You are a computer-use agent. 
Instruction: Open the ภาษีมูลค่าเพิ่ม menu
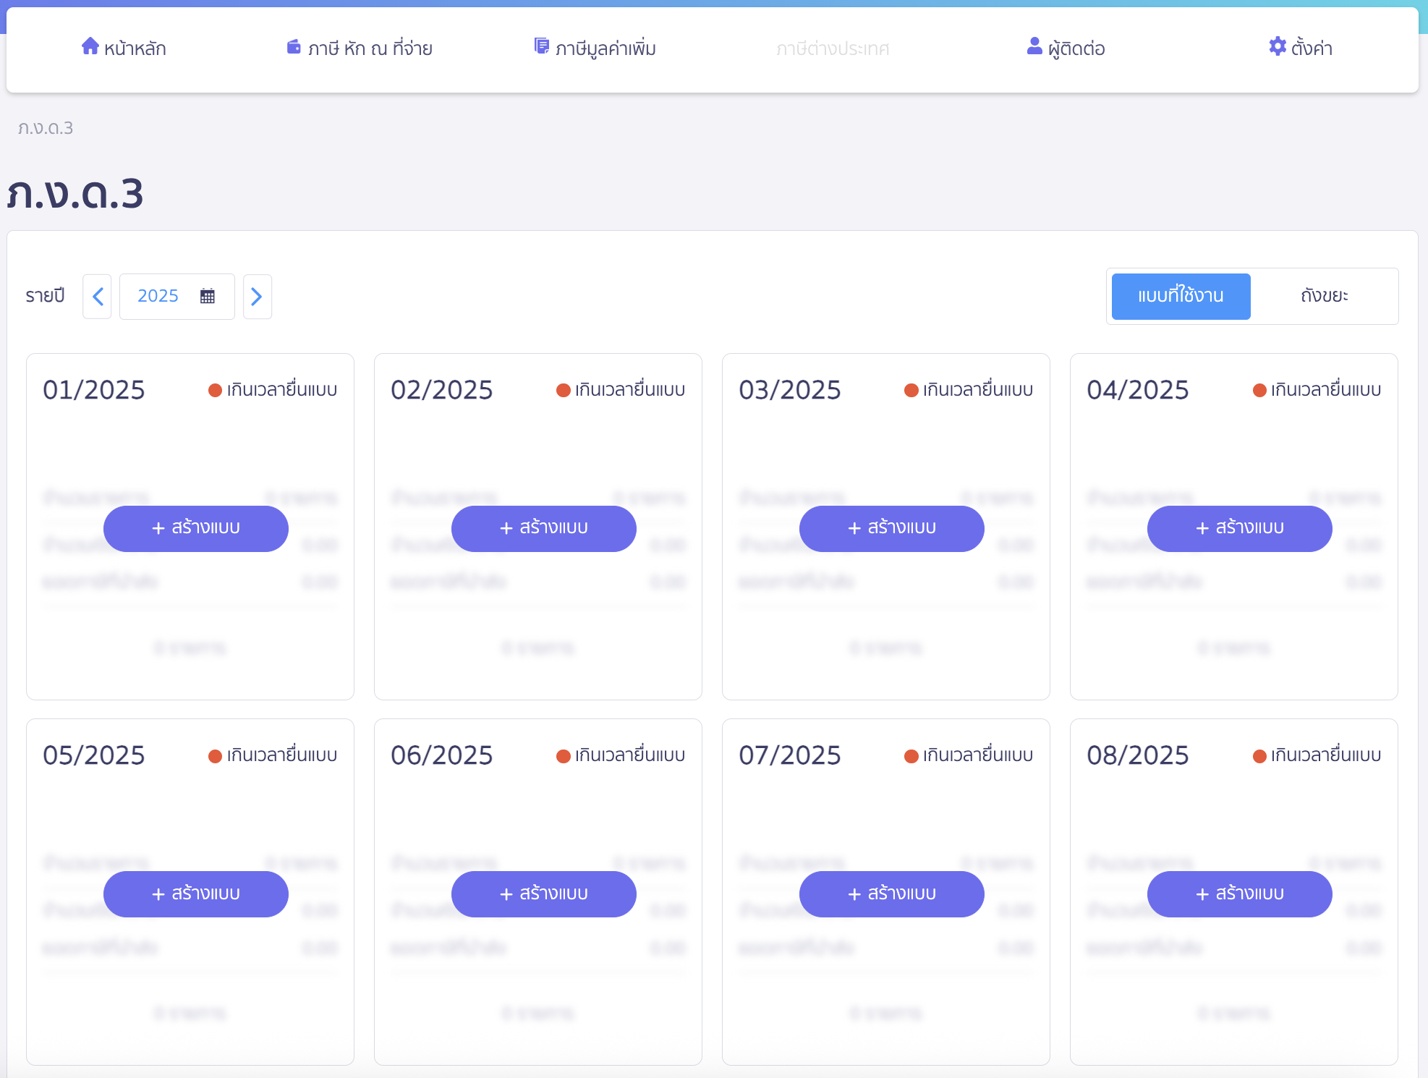[605, 48]
